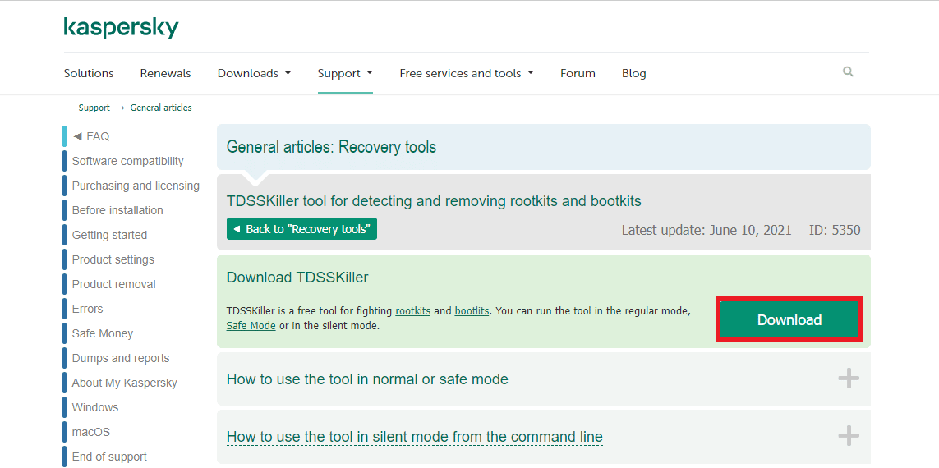
Task: Click the Download TDSSKiller heading
Action: tap(297, 277)
